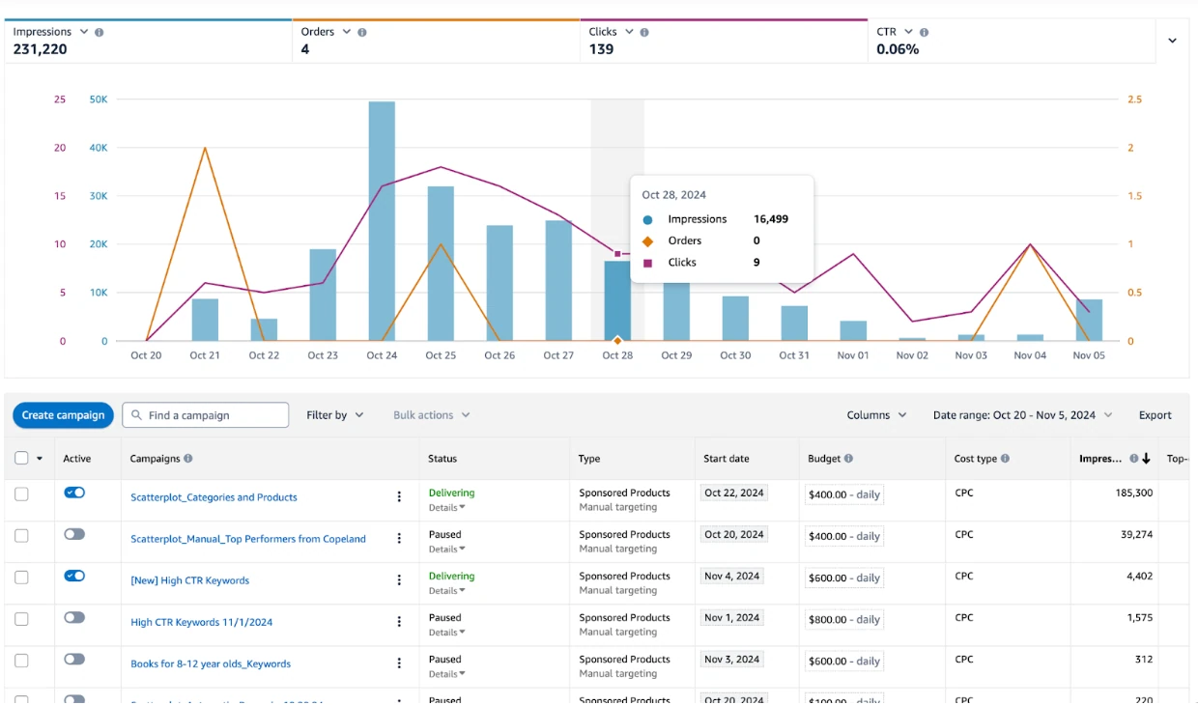Viewport: 1198px width, 705px height.
Task: Enable the High CTR Keywords 11/1/2024 campaign
Action: (x=74, y=617)
